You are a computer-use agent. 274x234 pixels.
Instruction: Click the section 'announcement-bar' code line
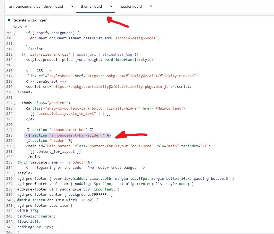click(x=60, y=130)
